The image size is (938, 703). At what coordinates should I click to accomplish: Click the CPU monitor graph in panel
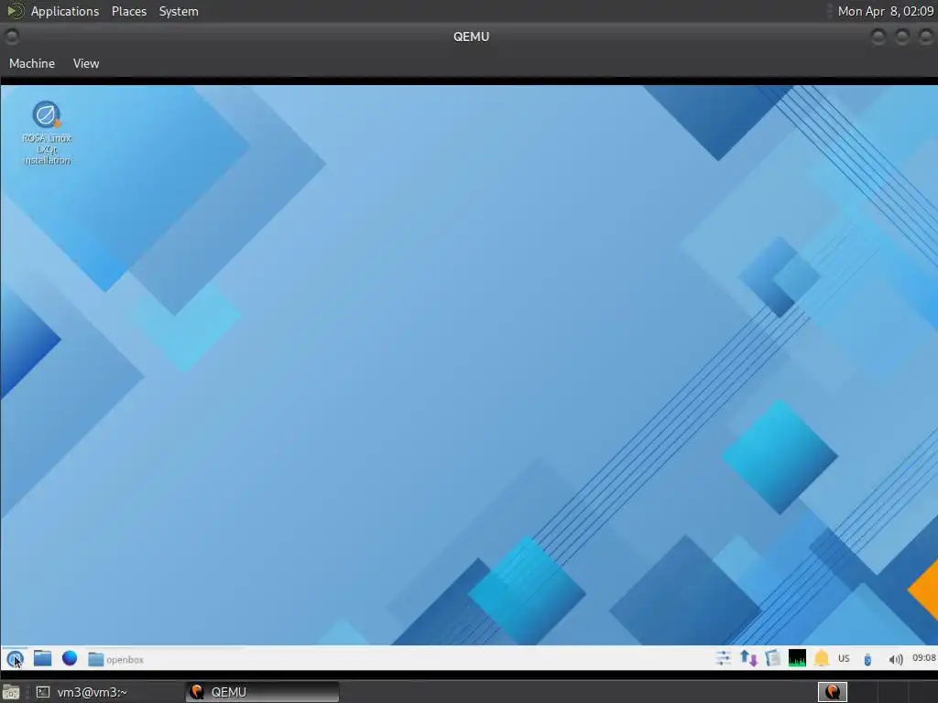coord(797,658)
